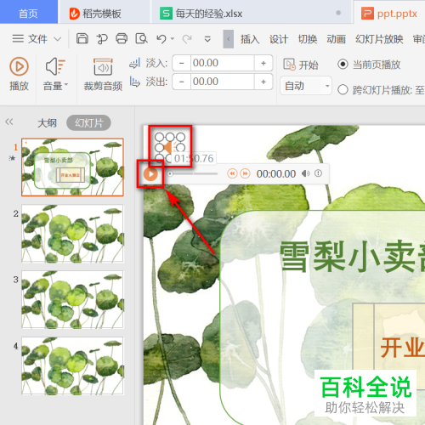Switch to the 幻灯片 thumbnail view
The image size is (425, 425).
(88, 123)
